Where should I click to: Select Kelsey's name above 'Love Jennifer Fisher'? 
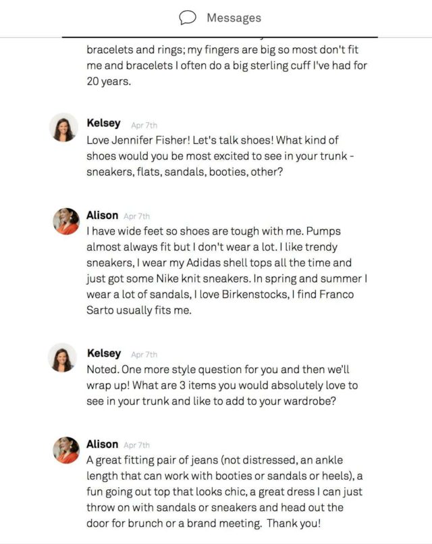104,123
